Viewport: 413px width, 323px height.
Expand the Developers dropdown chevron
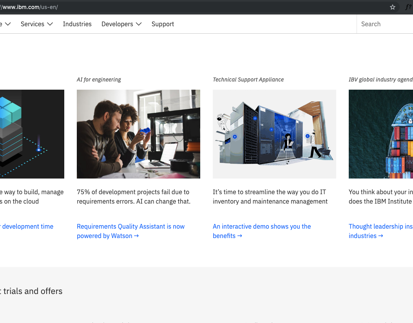click(x=139, y=24)
